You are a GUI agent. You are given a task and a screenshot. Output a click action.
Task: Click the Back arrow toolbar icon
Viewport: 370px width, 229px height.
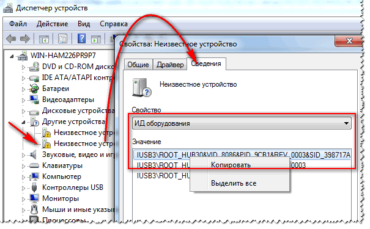[x=11, y=38]
